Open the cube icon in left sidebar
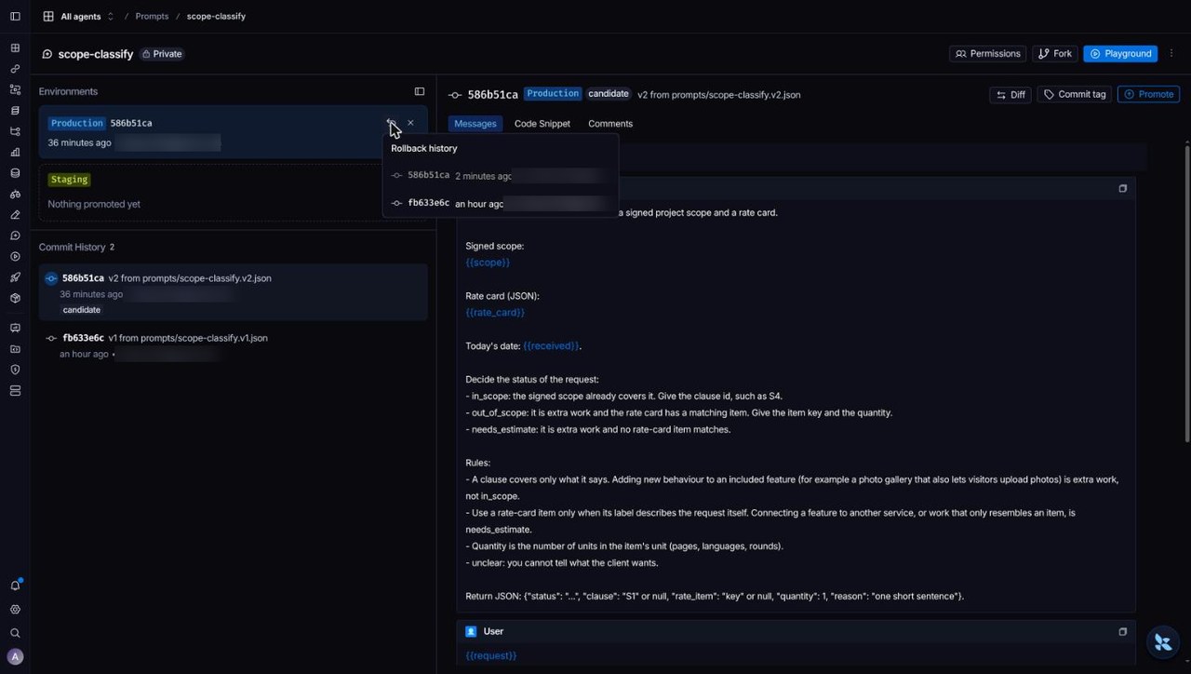Viewport: 1191px width, 674px height. 15,298
